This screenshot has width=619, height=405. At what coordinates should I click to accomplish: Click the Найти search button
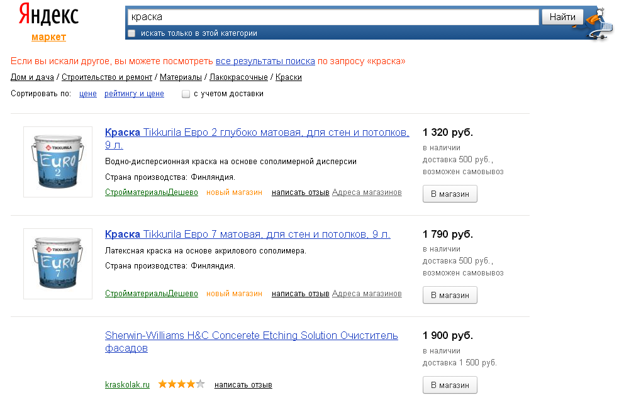click(x=562, y=17)
